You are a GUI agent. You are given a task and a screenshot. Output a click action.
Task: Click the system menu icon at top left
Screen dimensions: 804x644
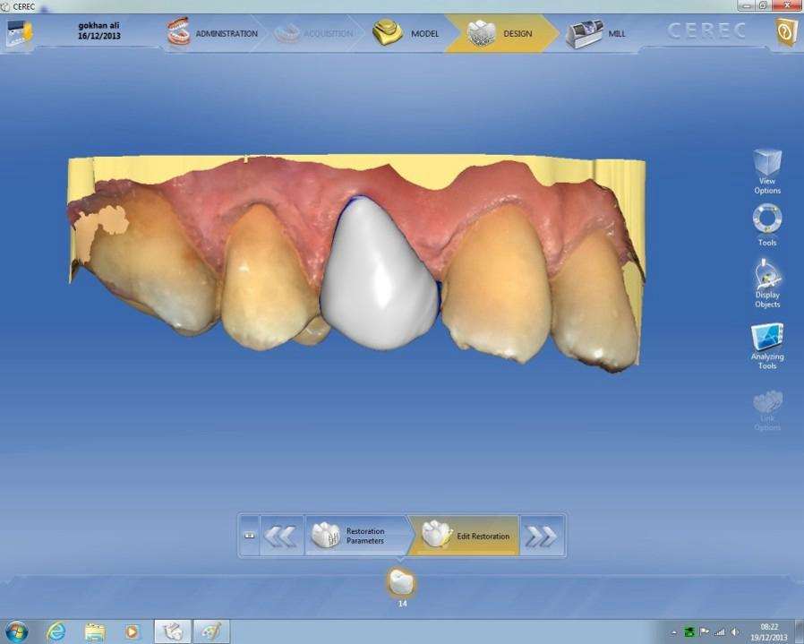[x=18, y=34]
